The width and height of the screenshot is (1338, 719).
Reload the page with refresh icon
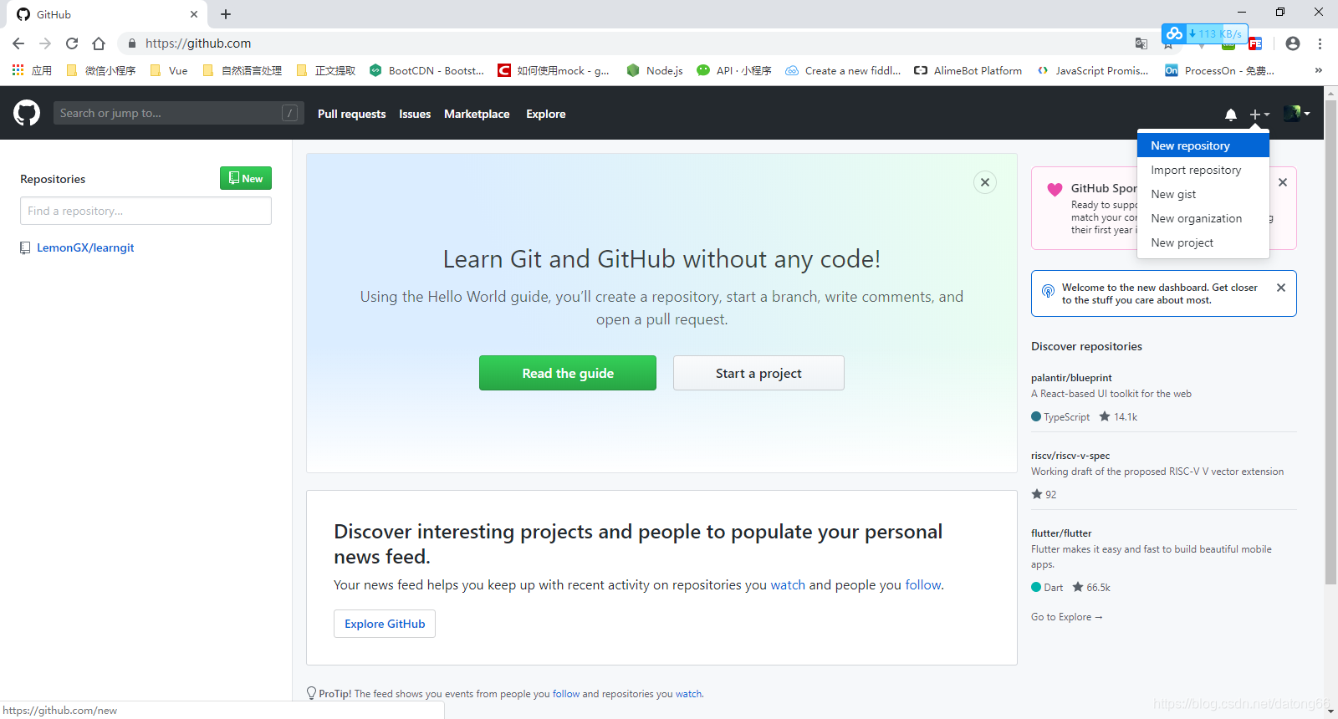pyautogui.click(x=72, y=43)
